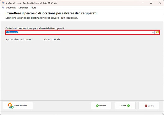Maximize the Outlook Forensic Toolbox window
Viewport: 164px width, 115px height.
[151, 3]
